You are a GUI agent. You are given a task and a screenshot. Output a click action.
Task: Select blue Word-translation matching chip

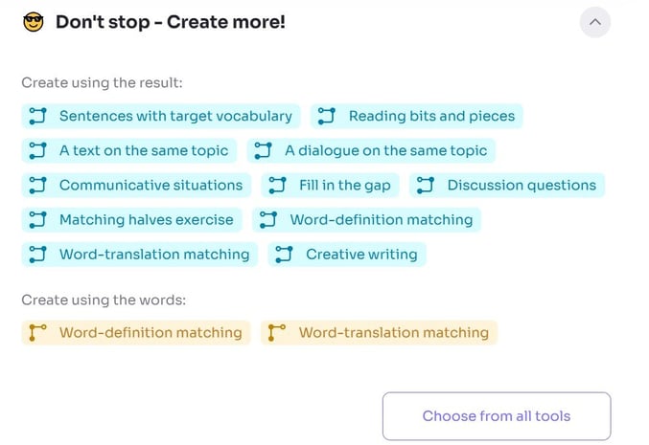tap(140, 255)
